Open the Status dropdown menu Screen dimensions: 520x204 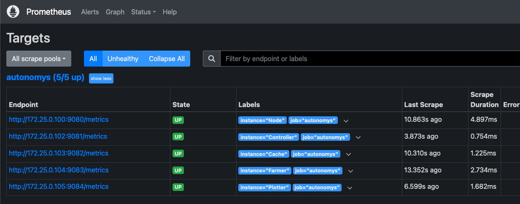(143, 12)
